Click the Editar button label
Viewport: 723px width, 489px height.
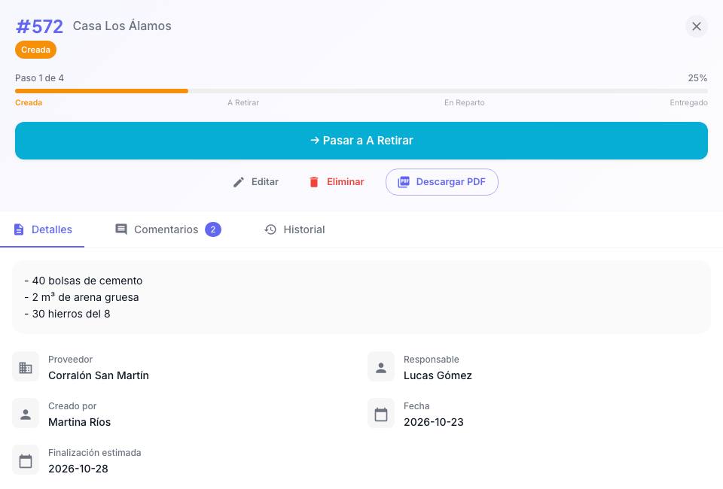264,182
